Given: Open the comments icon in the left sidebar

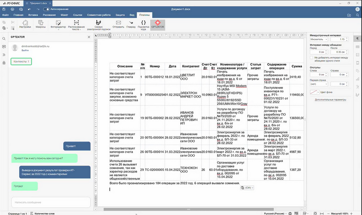Looking at the screenshot, I should [4, 47].
